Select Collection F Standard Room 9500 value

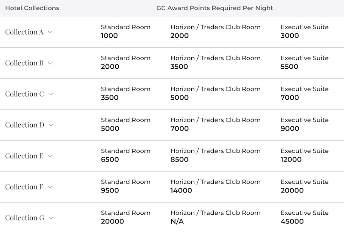pos(110,190)
